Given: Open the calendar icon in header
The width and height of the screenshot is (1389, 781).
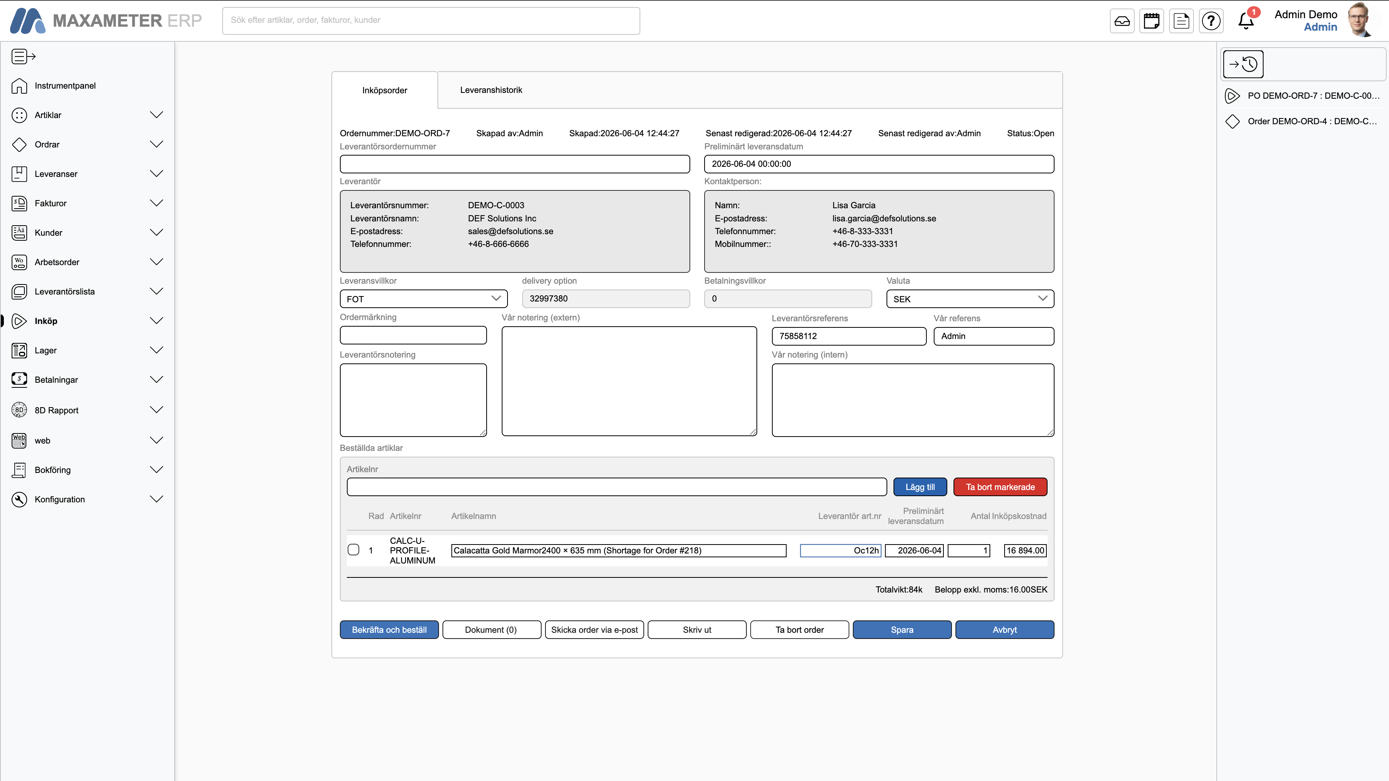Looking at the screenshot, I should [x=1152, y=21].
